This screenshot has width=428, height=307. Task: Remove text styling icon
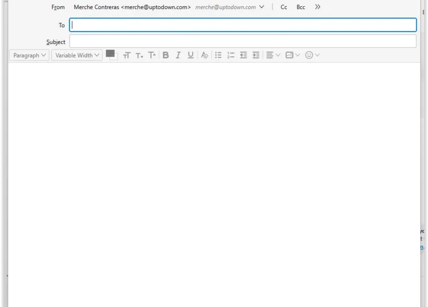[x=205, y=55]
